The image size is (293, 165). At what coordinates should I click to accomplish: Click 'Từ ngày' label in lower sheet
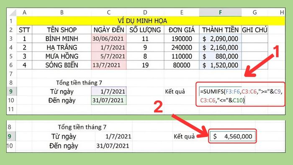click(x=64, y=137)
